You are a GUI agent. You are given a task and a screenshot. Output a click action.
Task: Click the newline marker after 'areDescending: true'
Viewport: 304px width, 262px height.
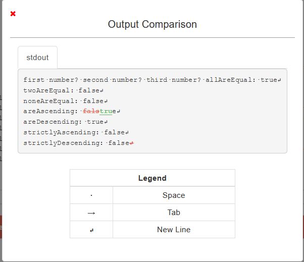pyautogui.click(x=107, y=122)
